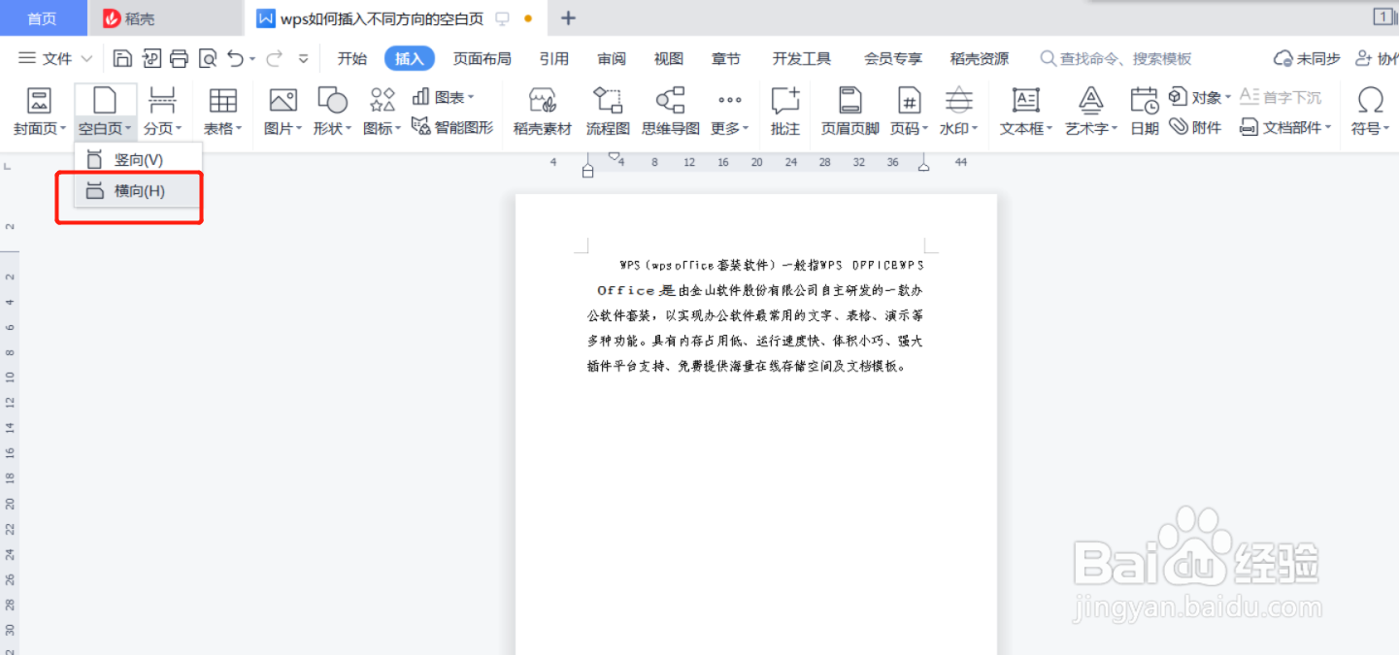Open a new tab with plus button
The width and height of the screenshot is (1399, 655).
[569, 18]
